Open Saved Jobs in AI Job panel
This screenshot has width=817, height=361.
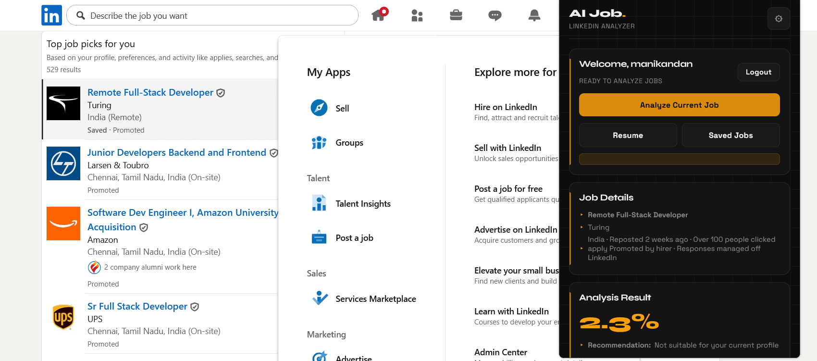pyautogui.click(x=730, y=135)
